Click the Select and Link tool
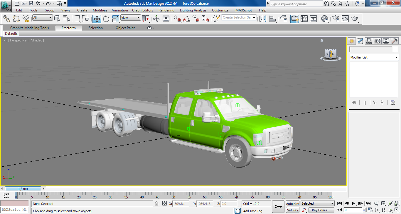Image resolution: width=401 pixels, height=214 pixels. click(7, 19)
